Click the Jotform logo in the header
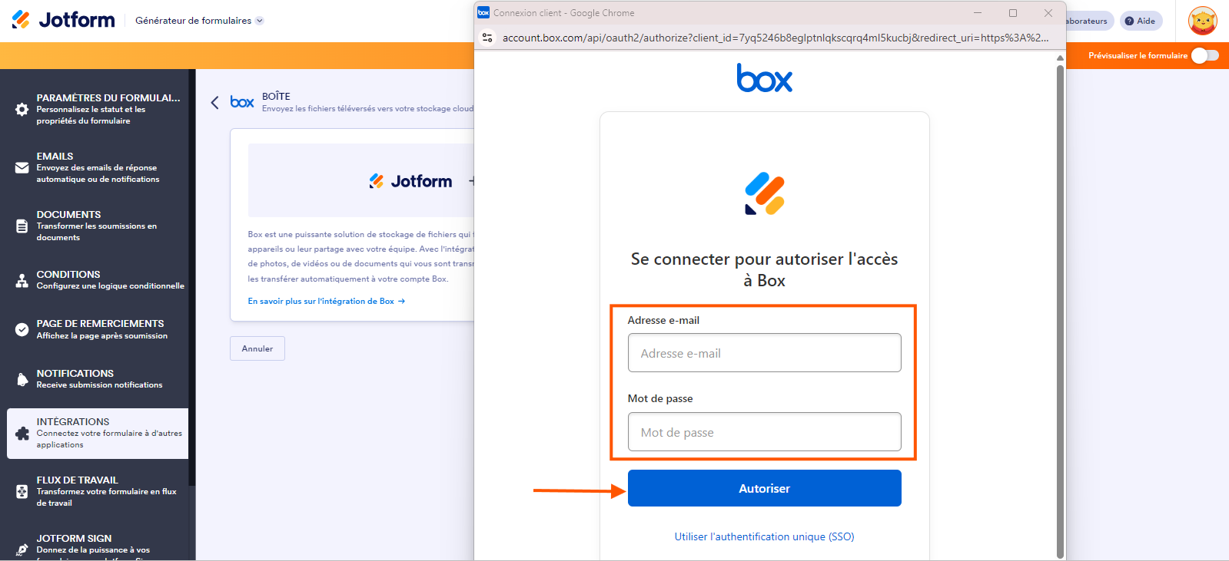Screen dimensions: 1229x561 [x=63, y=20]
